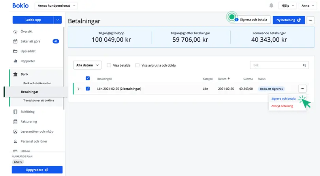The height and width of the screenshot is (176, 320).
Task: Open Bokföring in the sidebar
Action: coord(28,112)
